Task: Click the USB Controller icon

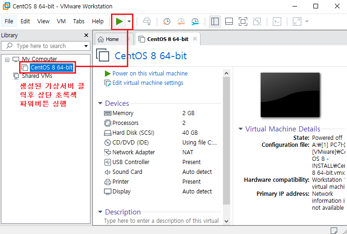Action: point(108,162)
